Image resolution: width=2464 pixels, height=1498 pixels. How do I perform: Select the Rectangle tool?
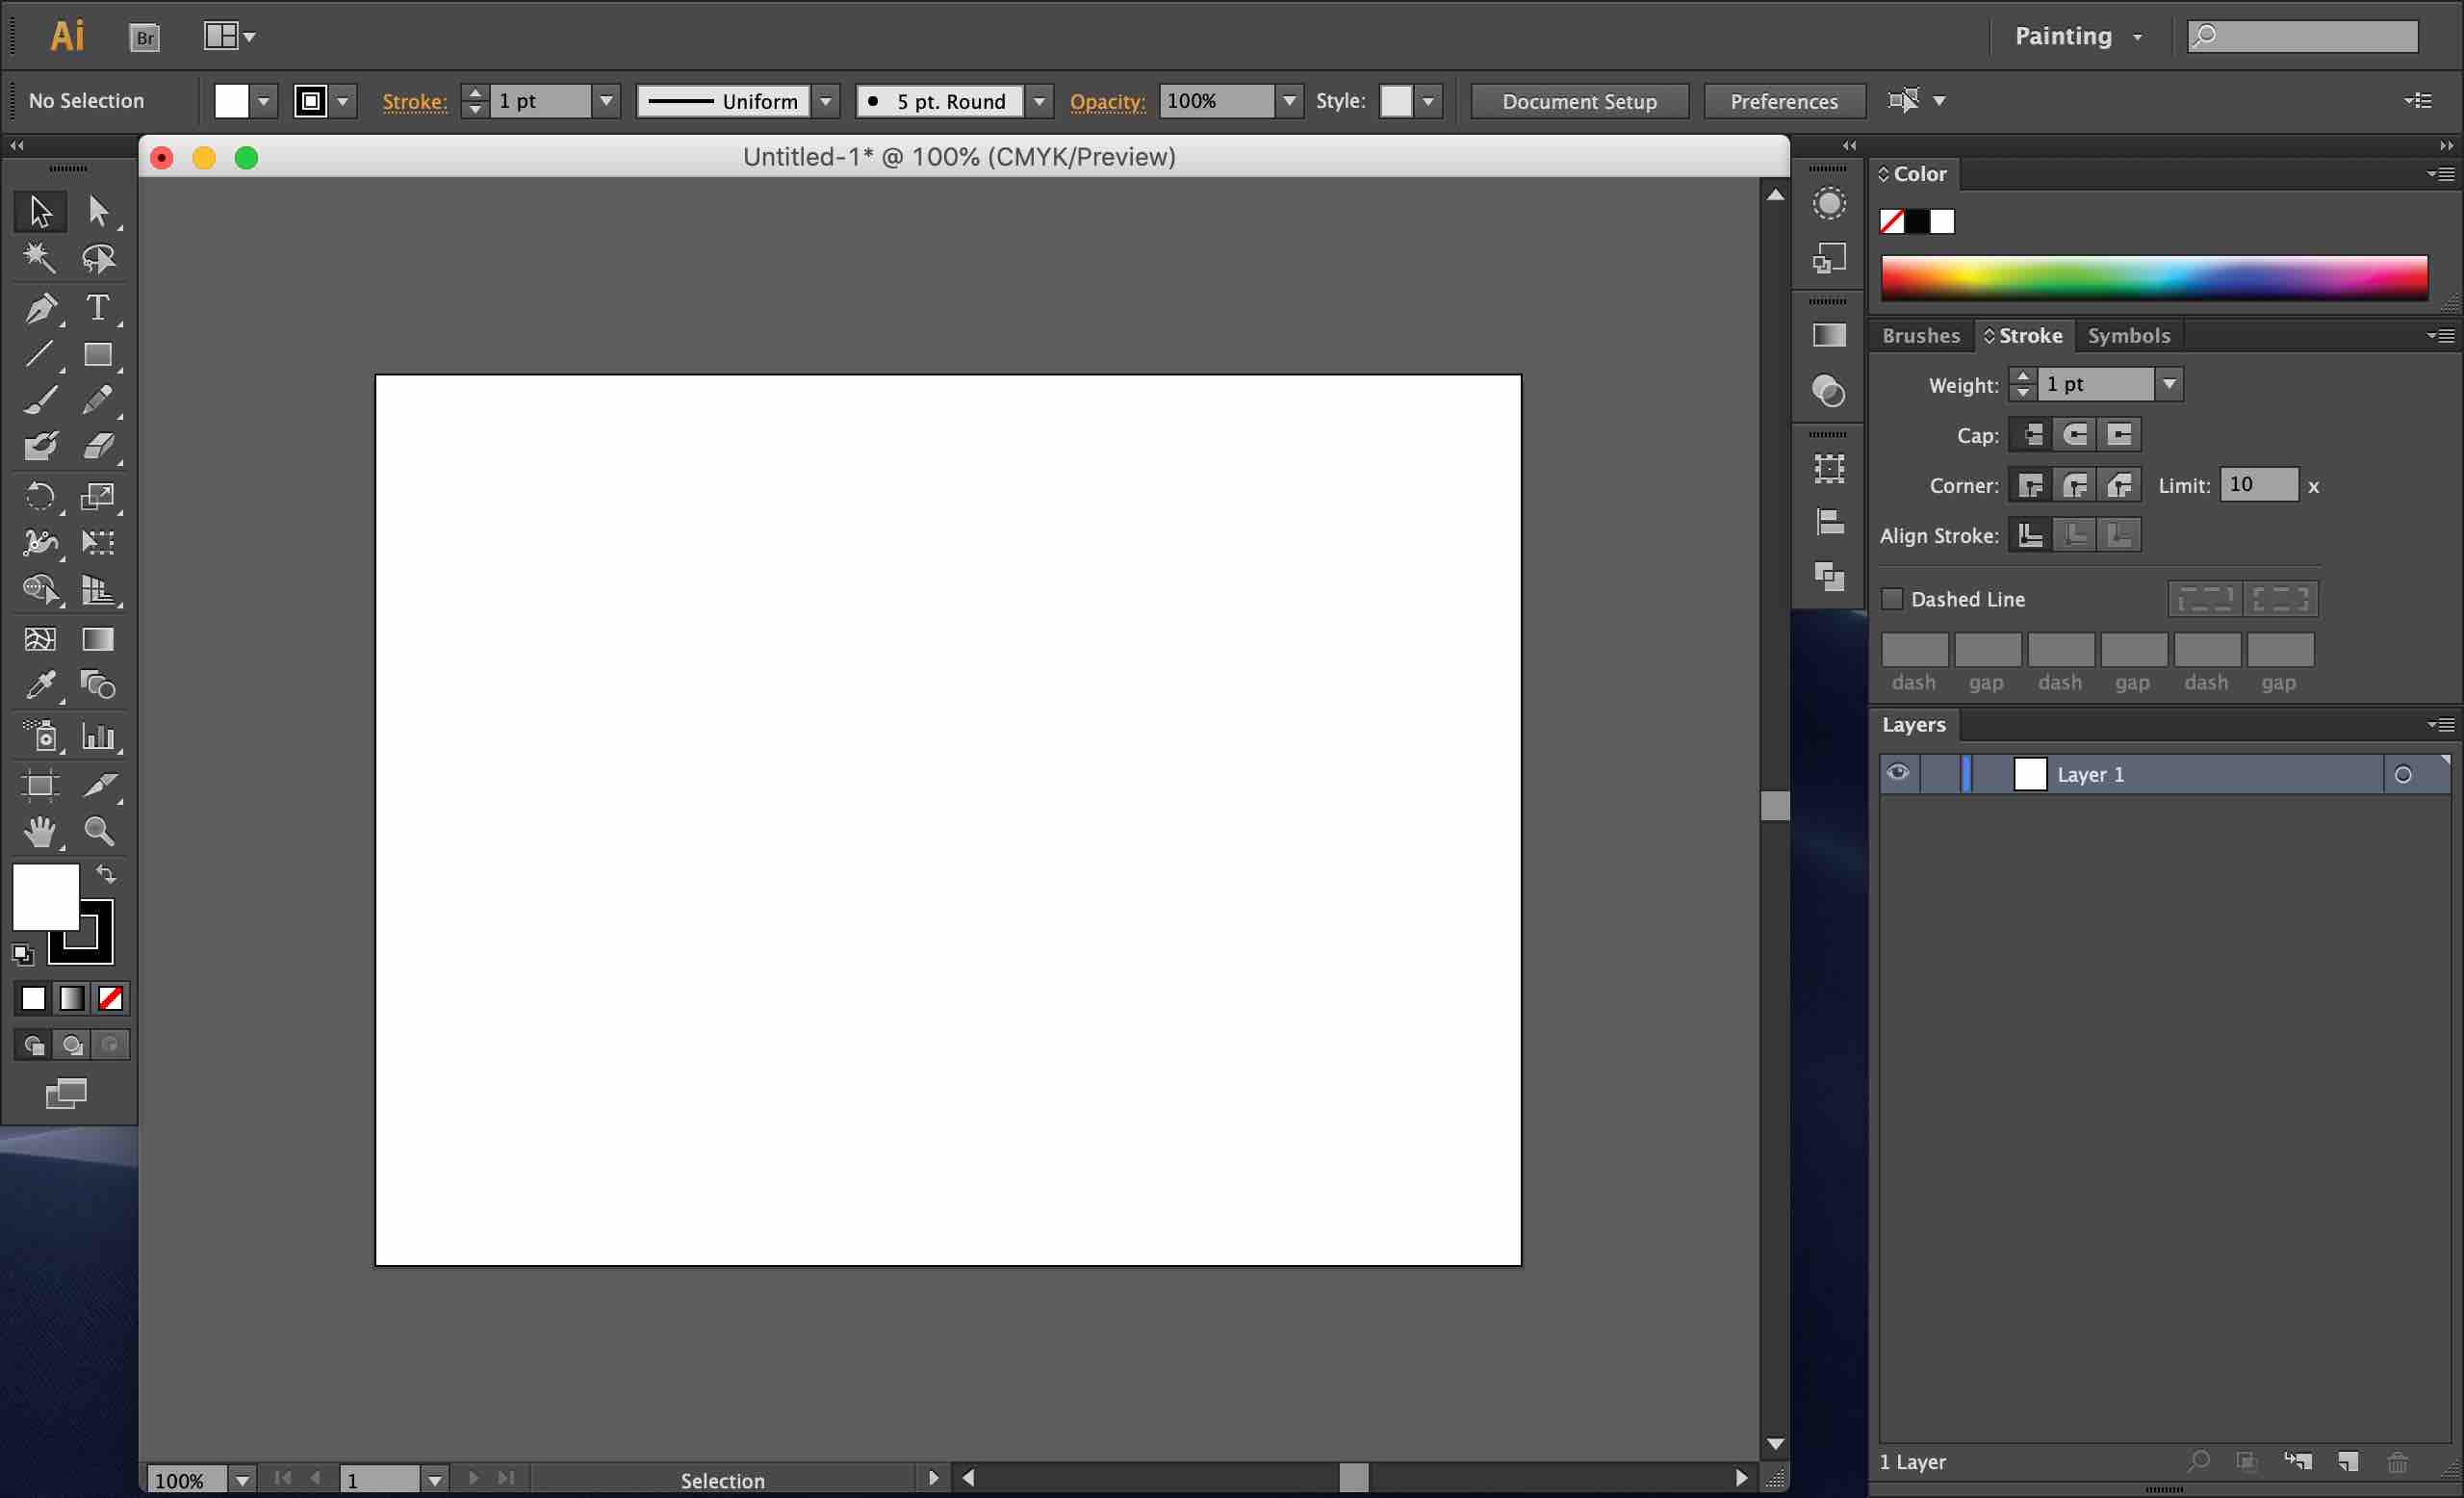[97, 355]
